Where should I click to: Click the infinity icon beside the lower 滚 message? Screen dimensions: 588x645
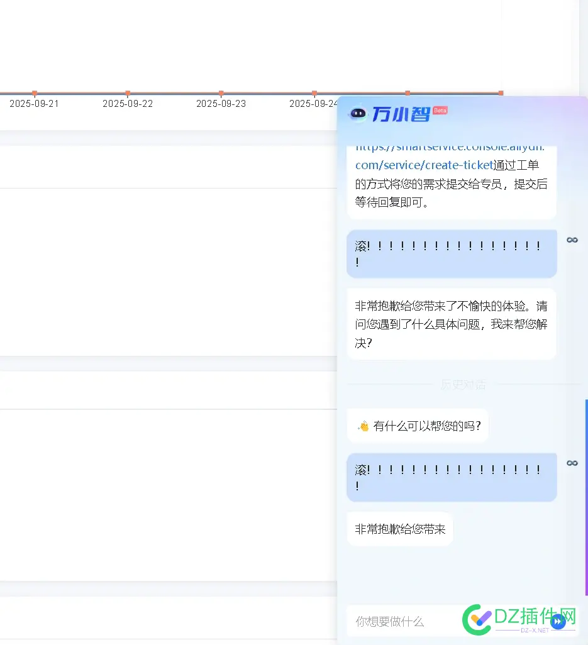click(x=572, y=463)
